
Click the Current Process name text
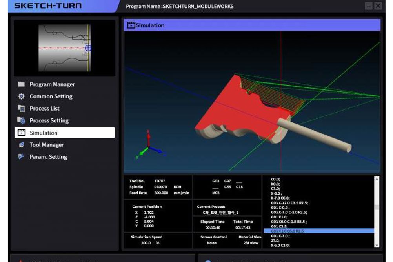[220, 213]
